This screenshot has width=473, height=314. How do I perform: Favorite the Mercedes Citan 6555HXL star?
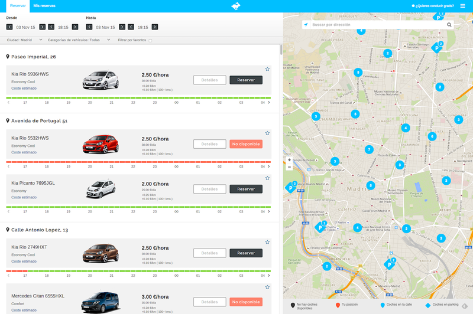tap(267, 287)
